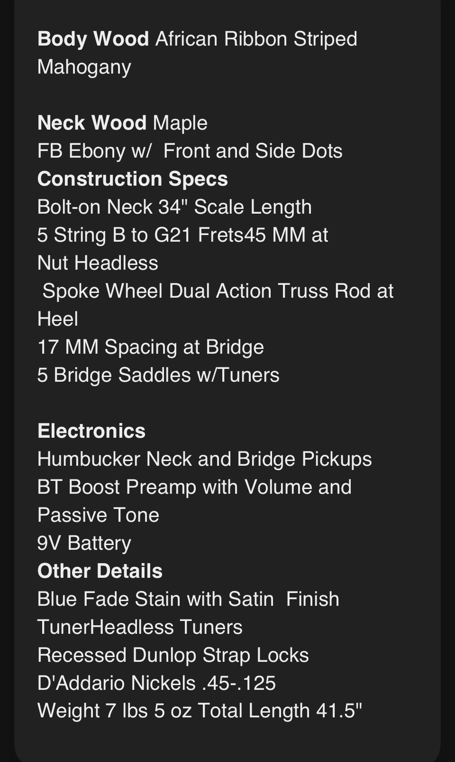Click the Weight and Total Length line

[x=200, y=711]
